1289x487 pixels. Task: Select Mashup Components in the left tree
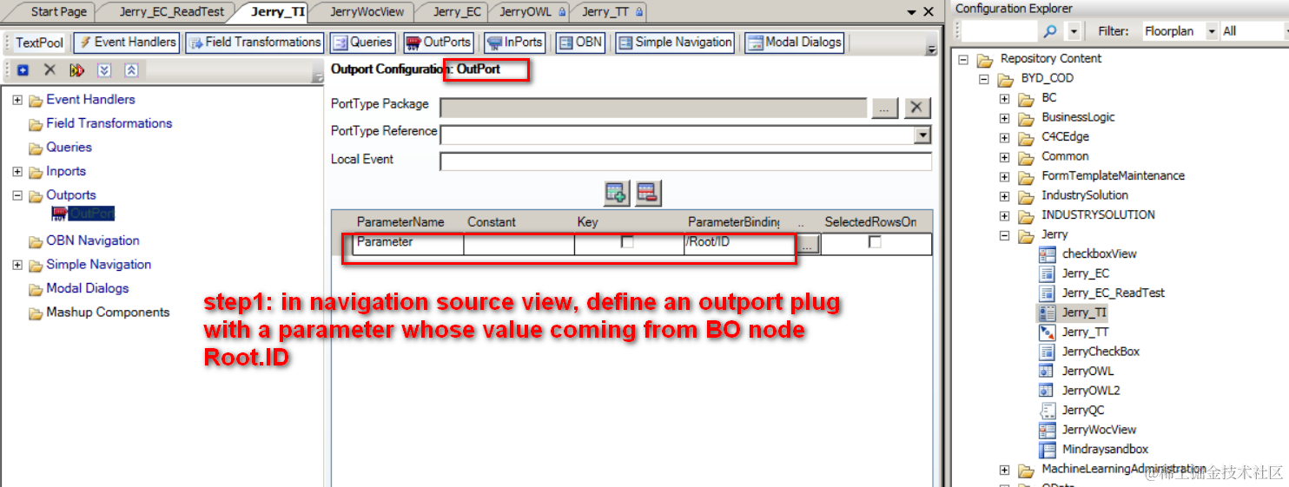click(108, 313)
